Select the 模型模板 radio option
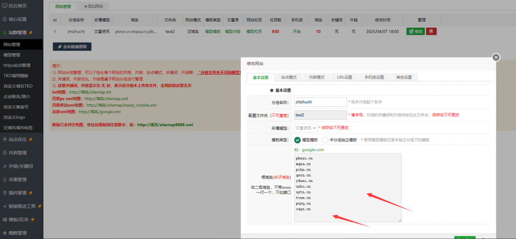516x239 pixels. tap(297, 140)
